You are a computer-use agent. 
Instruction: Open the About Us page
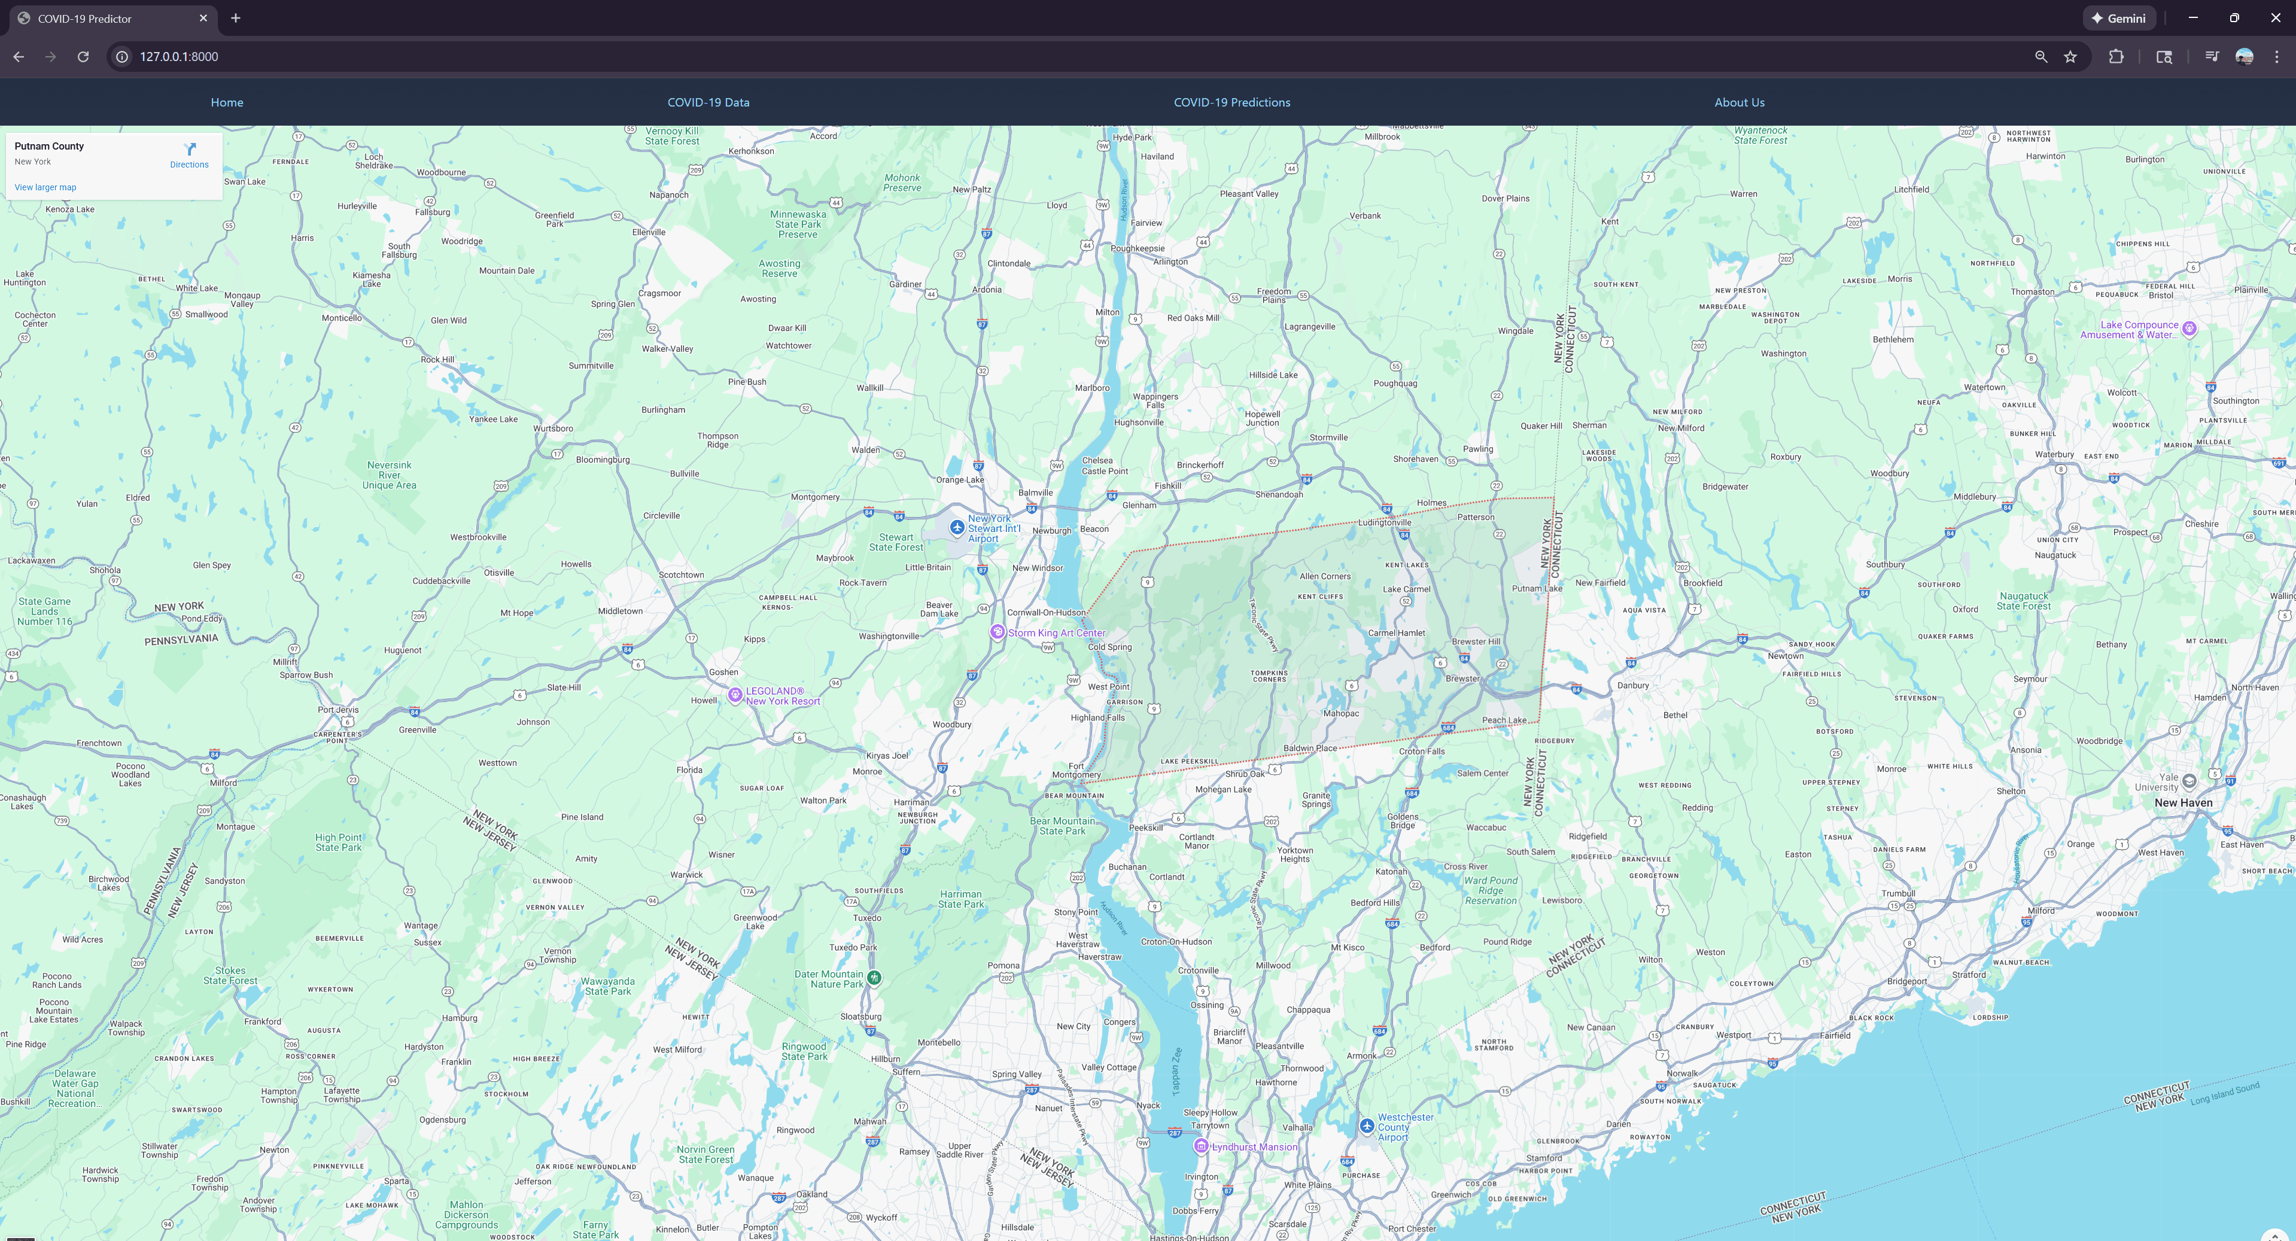1738,102
